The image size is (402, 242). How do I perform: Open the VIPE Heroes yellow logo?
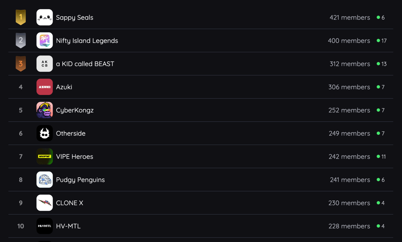click(44, 156)
